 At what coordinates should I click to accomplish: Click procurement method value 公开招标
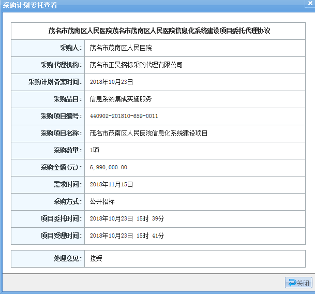[102, 201]
